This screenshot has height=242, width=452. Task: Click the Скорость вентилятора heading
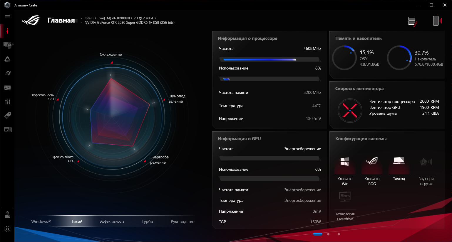click(x=359, y=89)
